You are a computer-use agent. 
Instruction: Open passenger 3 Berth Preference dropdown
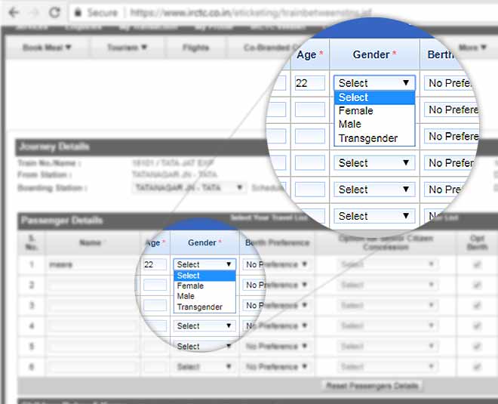tap(277, 305)
